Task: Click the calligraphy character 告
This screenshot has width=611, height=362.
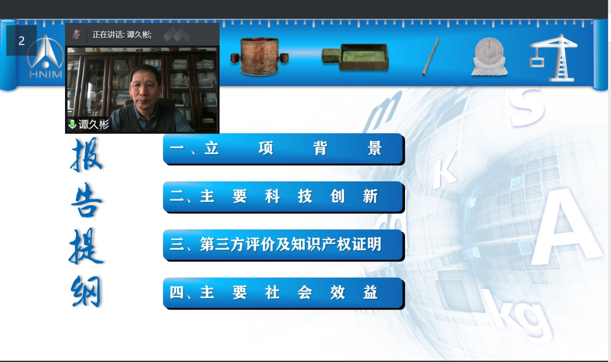Action: pyautogui.click(x=87, y=200)
